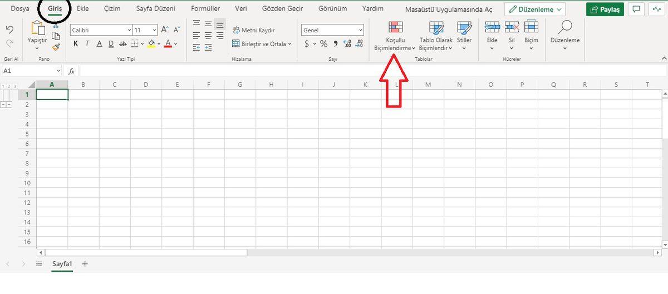Viewport: 668px width, 294px height.
Task: Click the middle vertical align icon
Action: point(208,24)
